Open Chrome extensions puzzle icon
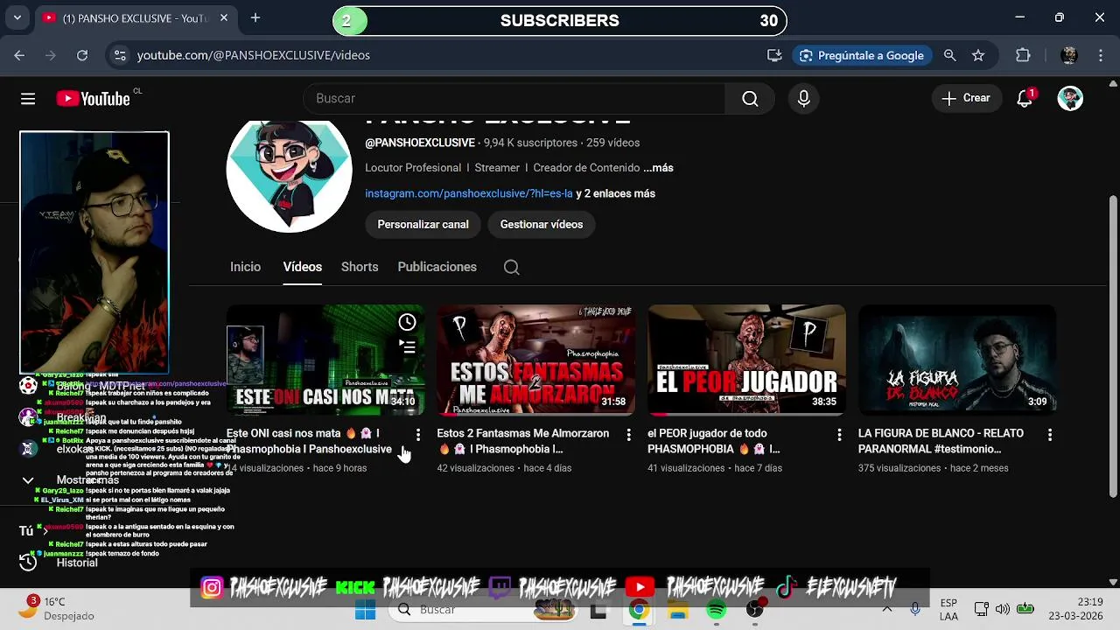 click(x=1023, y=55)
